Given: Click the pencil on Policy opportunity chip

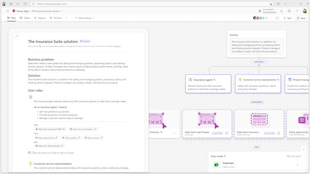Looking at the screenshot, I should [56, 138].
